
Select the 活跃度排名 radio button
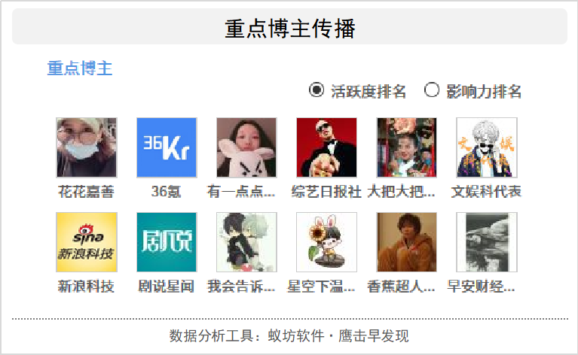tap(317, 90)
